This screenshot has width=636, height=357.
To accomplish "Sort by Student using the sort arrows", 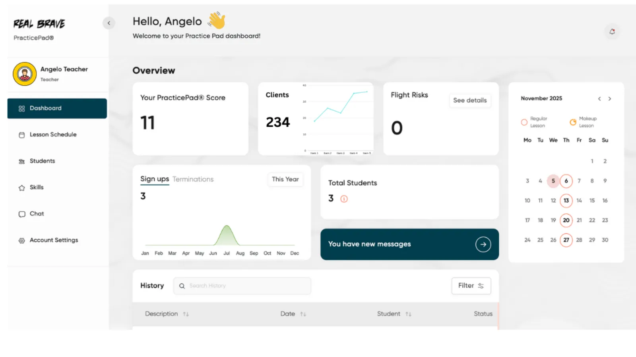I will click(x=408, y=314).
